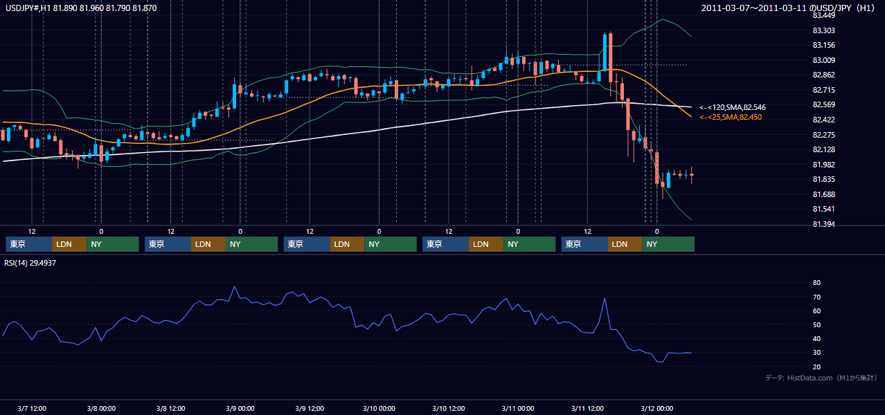The width and height of the screenshot is (885, 415).
Task: Click price axis label 82.862
Action: tap(823, 75)
